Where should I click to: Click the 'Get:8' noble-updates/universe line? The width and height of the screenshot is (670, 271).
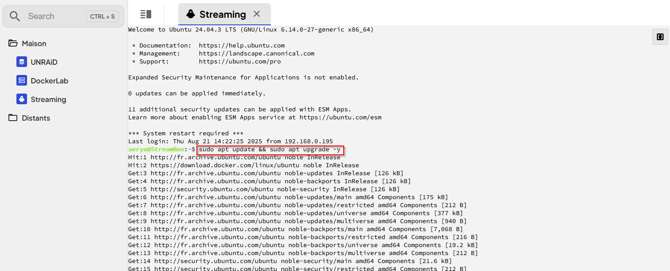[x=296, y=213]
